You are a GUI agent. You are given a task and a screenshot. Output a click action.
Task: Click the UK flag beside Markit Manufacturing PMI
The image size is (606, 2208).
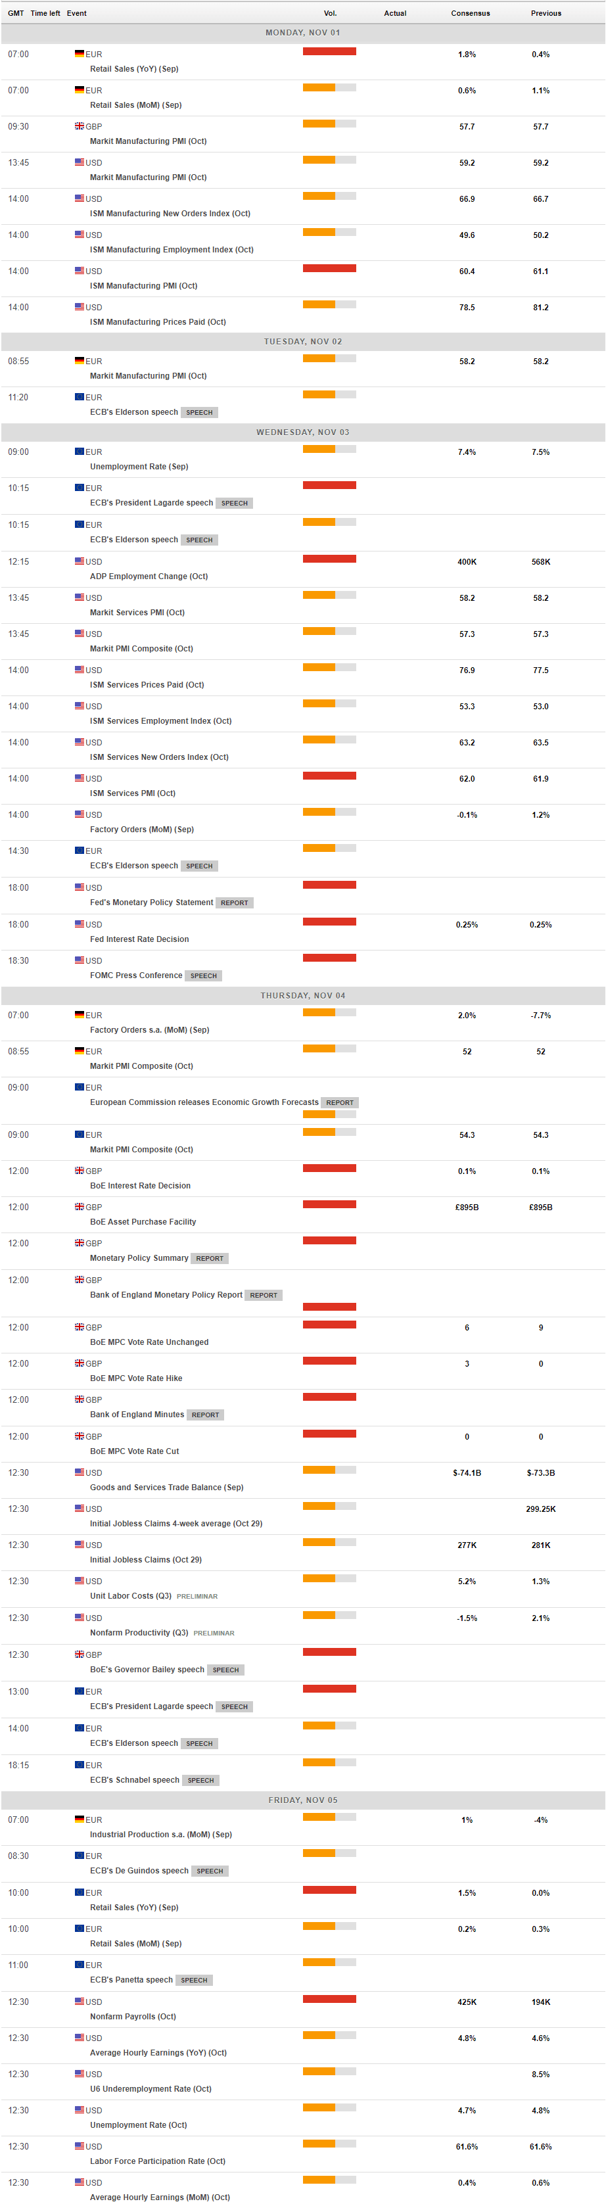[79, 126]
